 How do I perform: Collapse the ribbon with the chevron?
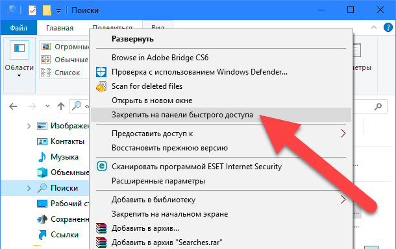pyautogui.click(x=374, y=27)
